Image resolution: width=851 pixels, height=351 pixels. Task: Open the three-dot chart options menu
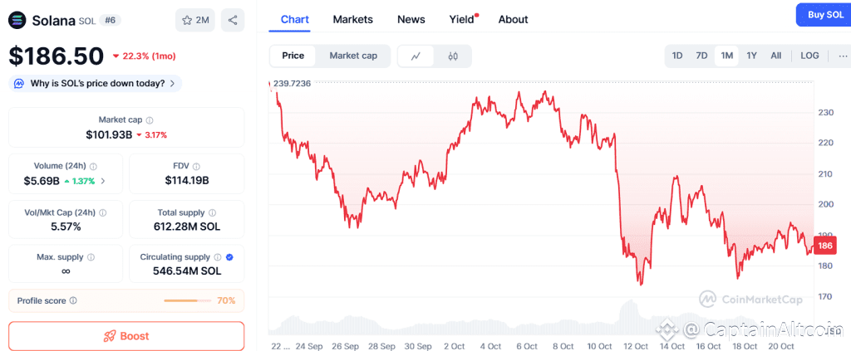tap(843, 56)
